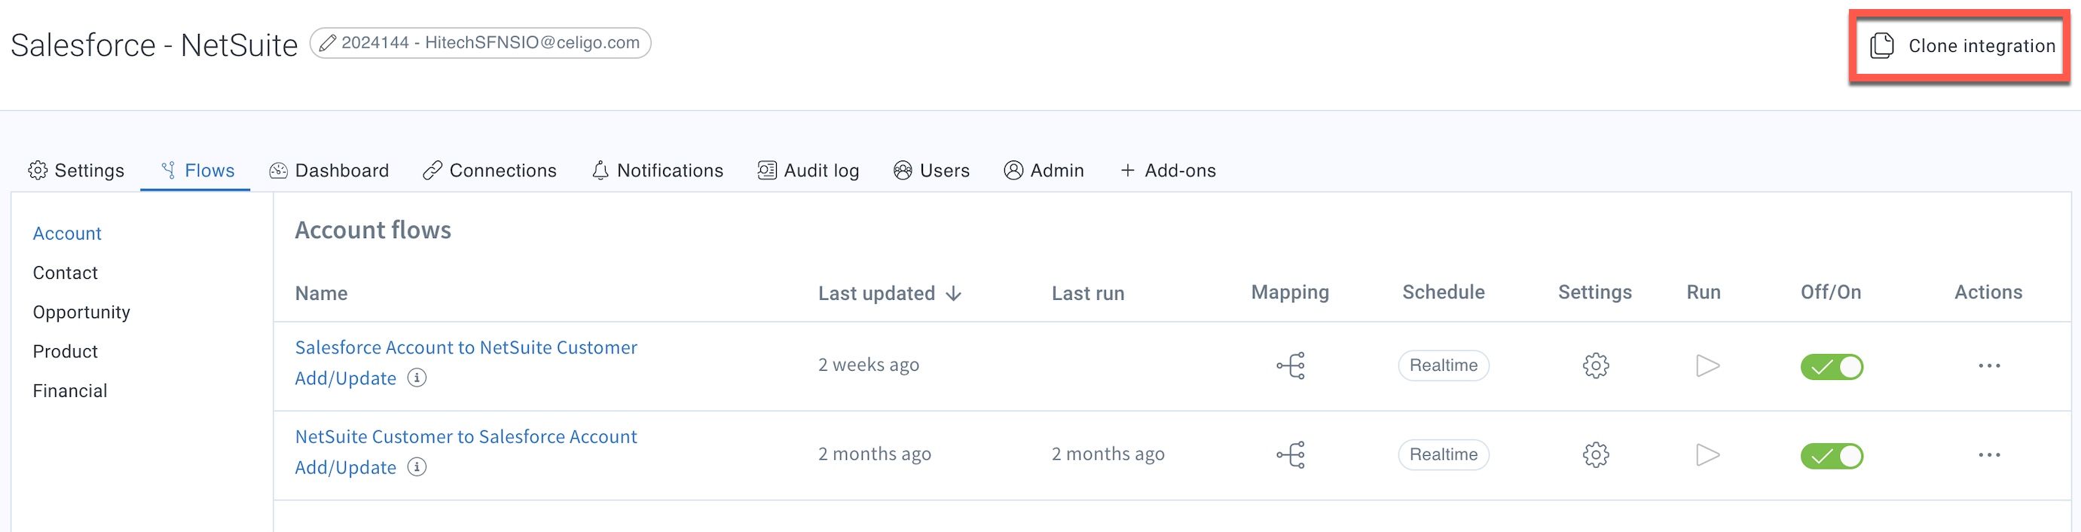Turn off NetSuite Customer to Salesforce Account flow
This screenshot has width=2081, height=532.
click(x=1832, y=455)
